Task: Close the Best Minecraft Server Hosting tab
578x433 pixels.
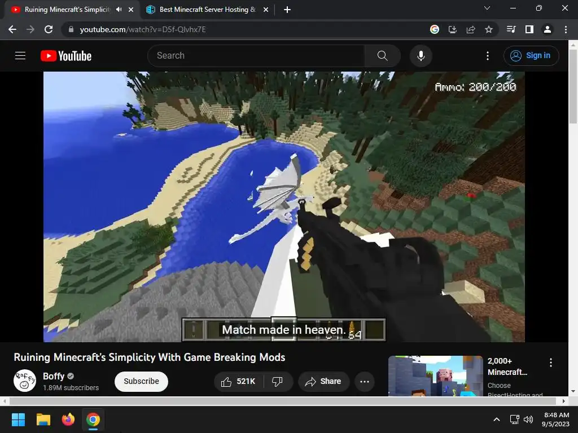Action: (266, 10)
